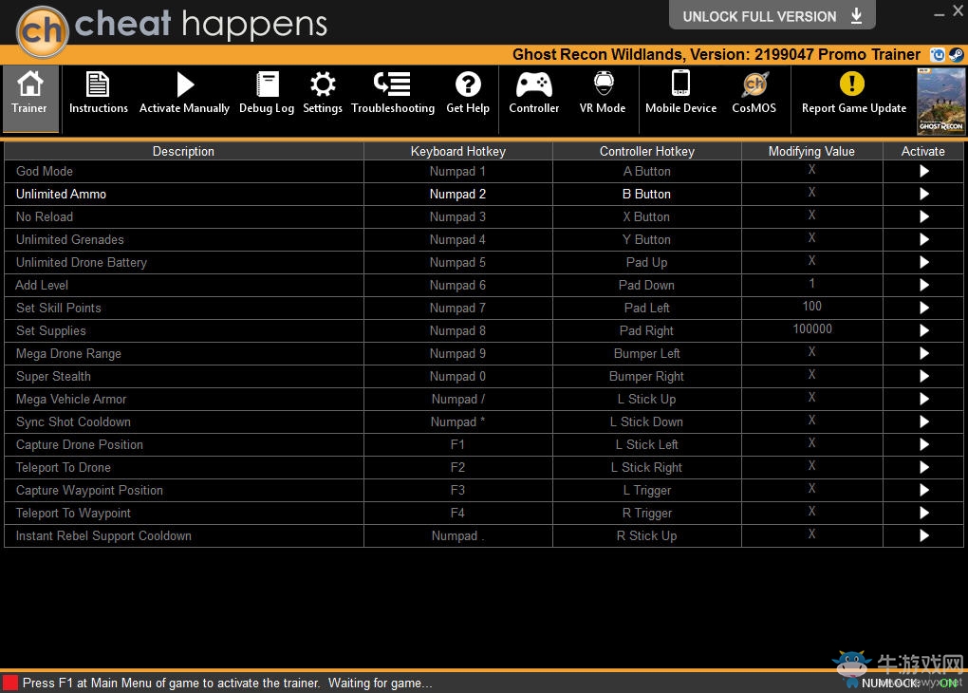This screenshot has width=968, height=693.
Task: Select the God Mode description row
Action: tap(184, 171)
